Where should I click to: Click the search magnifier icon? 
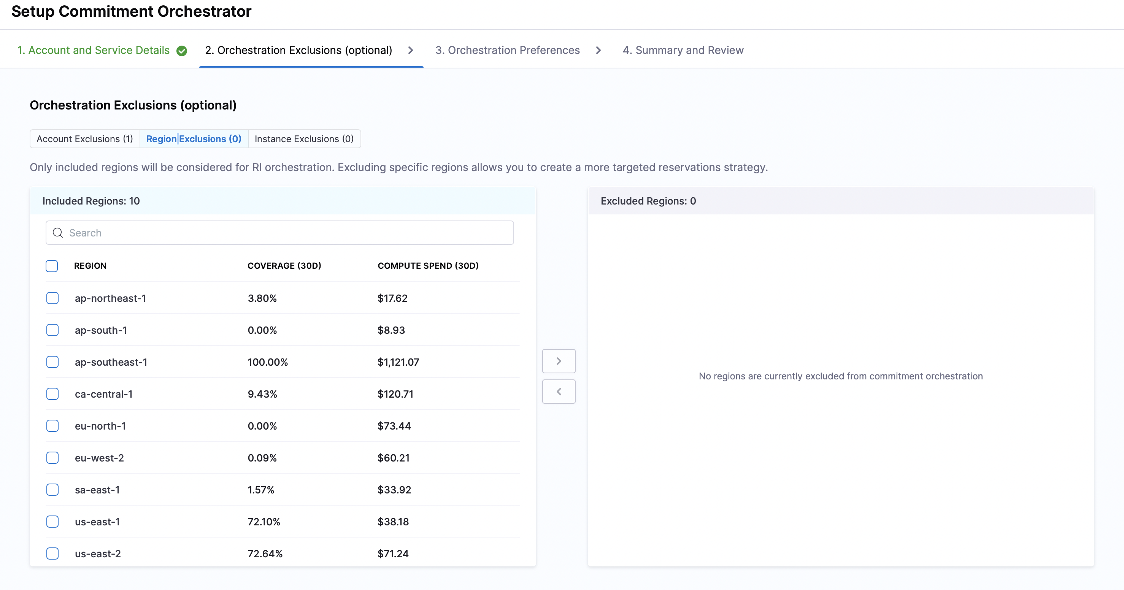pyautogui.click(x=57, y=233)
